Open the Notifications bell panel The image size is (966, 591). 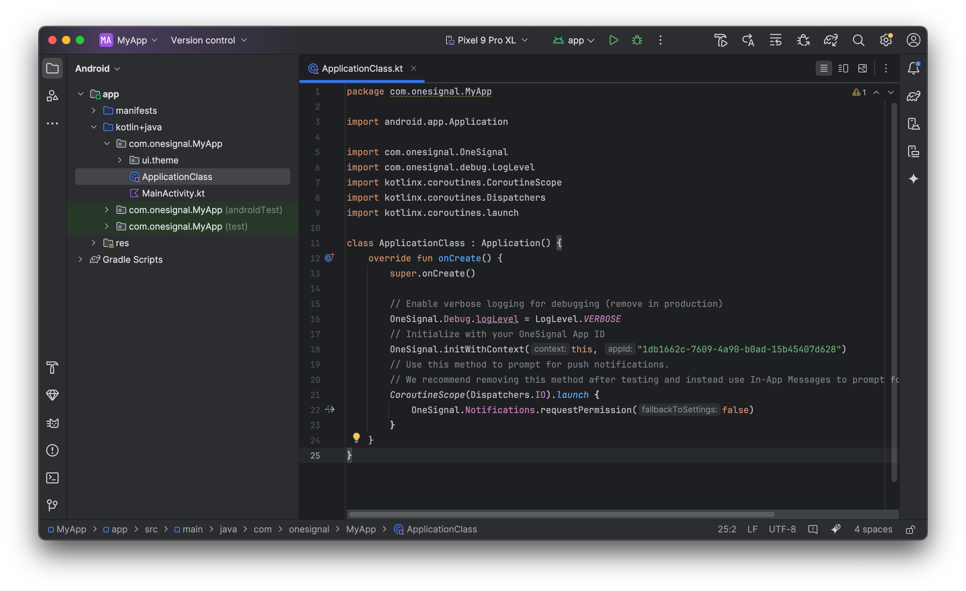[914, 68]
